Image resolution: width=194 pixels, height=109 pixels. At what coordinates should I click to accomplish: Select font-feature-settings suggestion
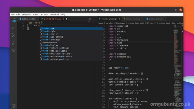pyautogui.click(x=71, y=48)
